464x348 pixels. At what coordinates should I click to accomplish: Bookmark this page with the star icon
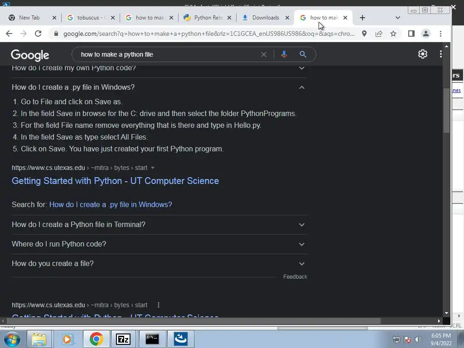point(393,34)
